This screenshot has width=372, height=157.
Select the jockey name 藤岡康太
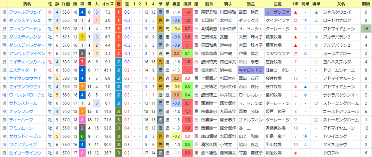(x=228, y=153)
